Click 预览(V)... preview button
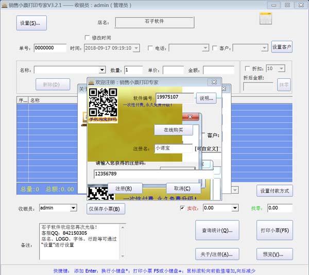Viewport: 309px width, 275px height. tap(274, 254)
